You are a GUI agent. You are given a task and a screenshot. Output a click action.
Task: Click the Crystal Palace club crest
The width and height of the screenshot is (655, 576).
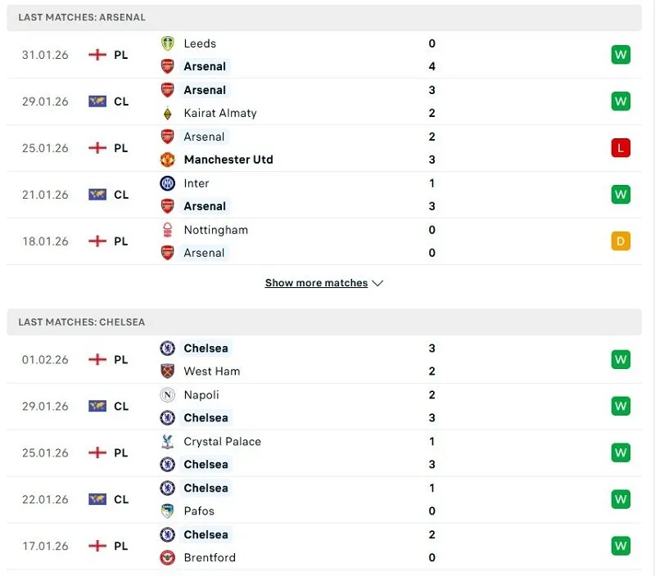167,442
